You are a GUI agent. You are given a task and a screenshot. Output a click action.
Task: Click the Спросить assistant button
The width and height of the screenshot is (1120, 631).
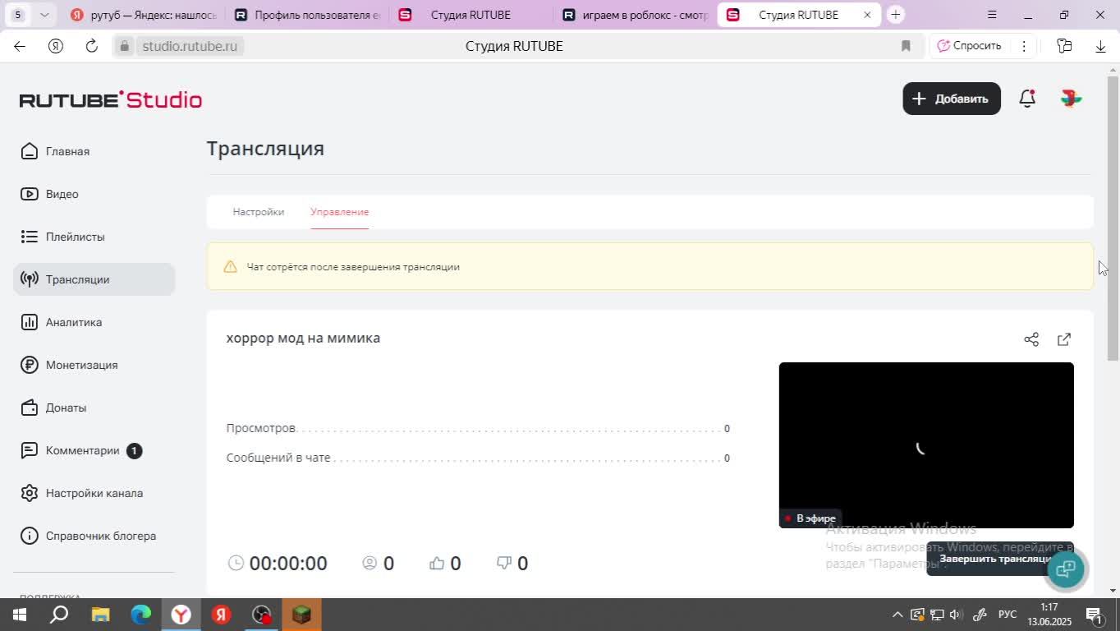point(969,46)
